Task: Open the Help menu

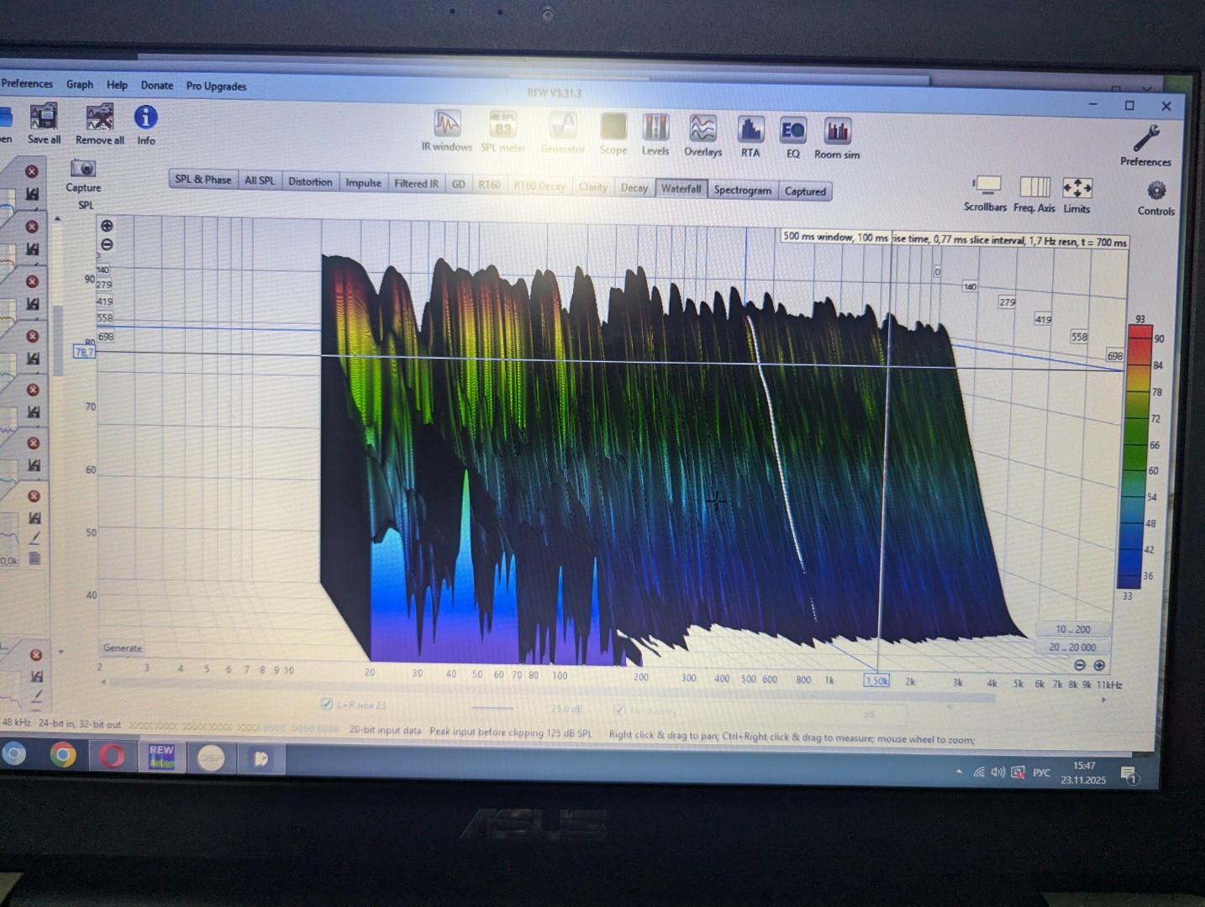Action: point(117,85)
